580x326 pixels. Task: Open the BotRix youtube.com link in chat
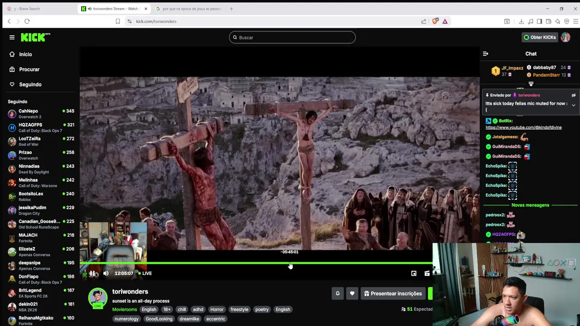tap(523, 128)
